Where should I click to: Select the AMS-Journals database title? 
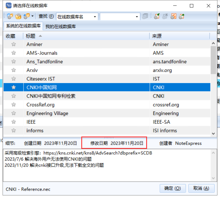click(x=42, y=53)
